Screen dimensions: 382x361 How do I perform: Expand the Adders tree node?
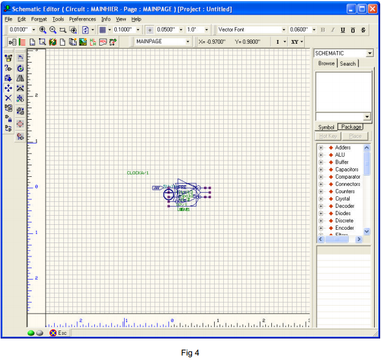321,148
